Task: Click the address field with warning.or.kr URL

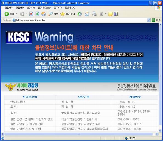Action: 80,20
